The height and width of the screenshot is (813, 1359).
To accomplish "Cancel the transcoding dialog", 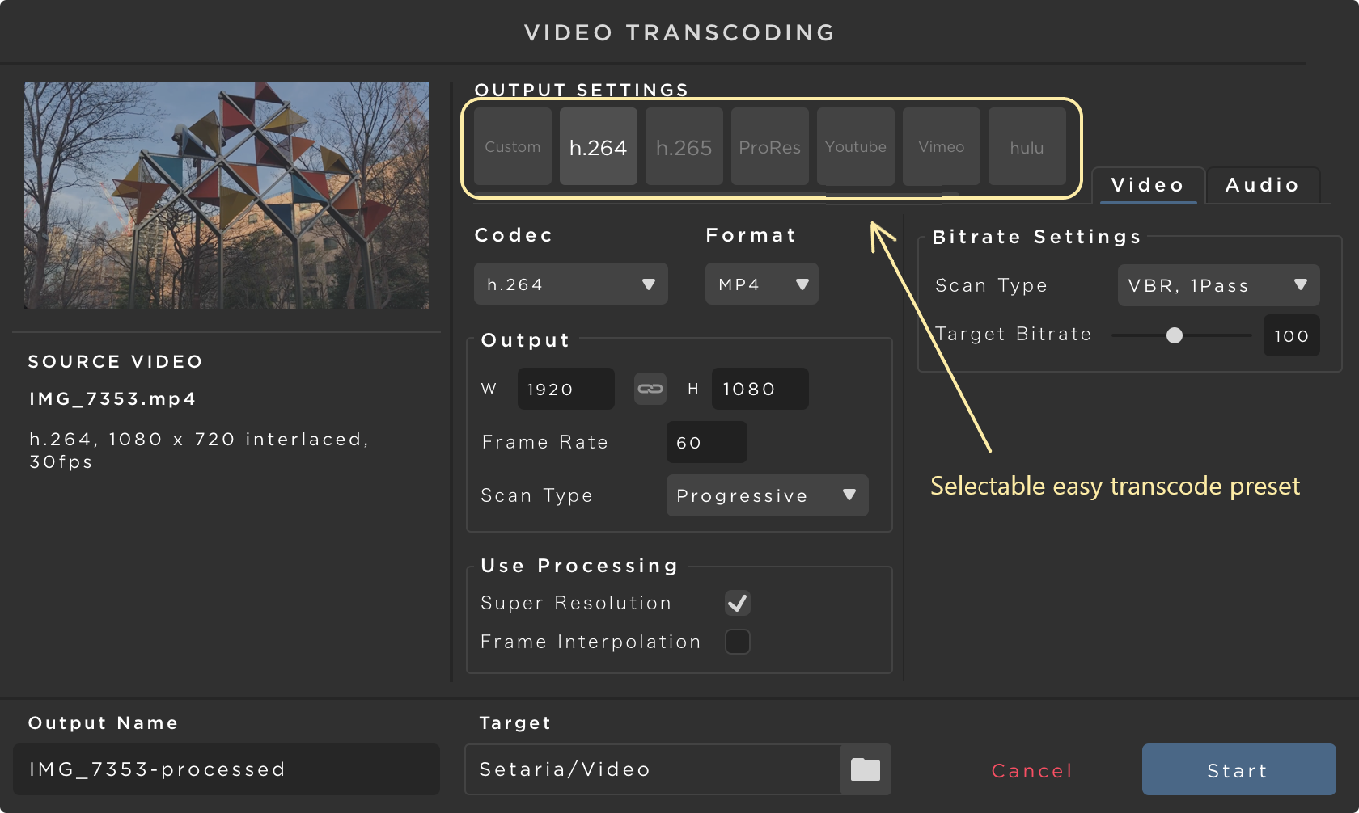I will (1032, 770).
